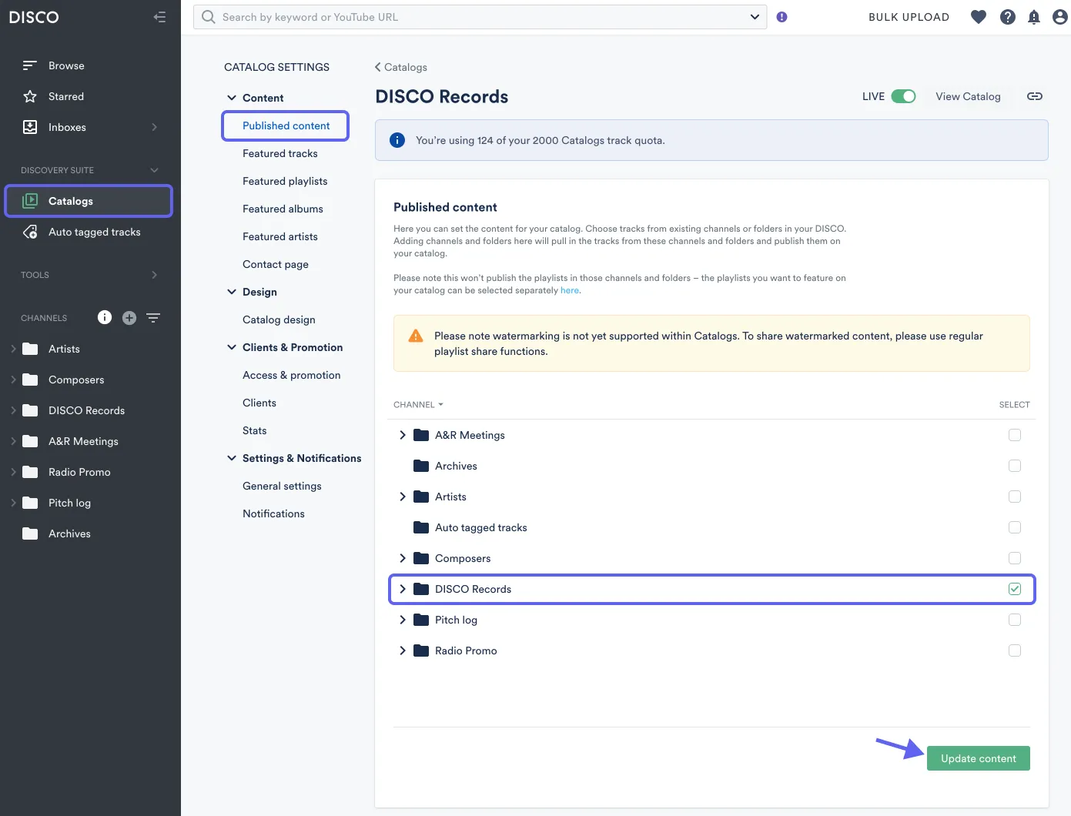The image size is (1071, 816).
Task: Open the channels filter icon
Action: click(153, 318)
